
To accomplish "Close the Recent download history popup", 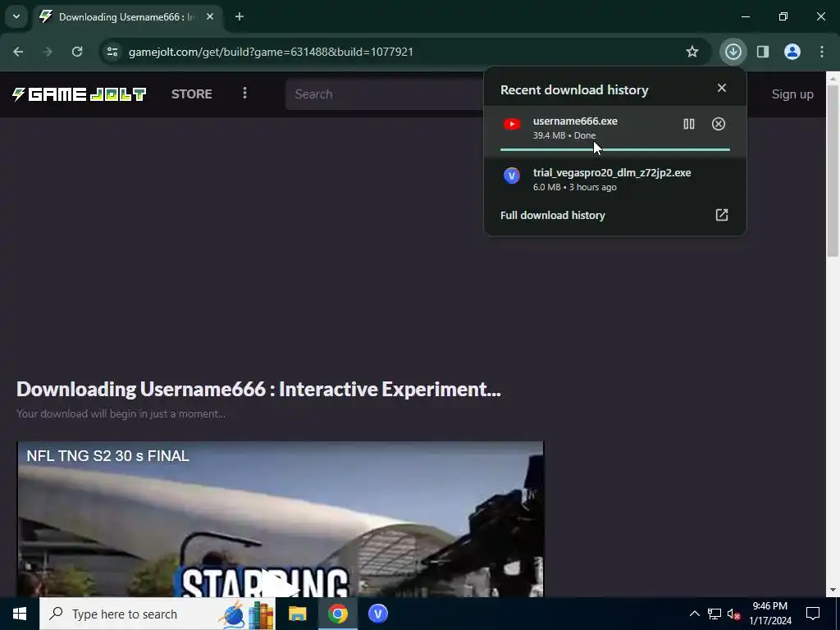I will tap(722, 88).
